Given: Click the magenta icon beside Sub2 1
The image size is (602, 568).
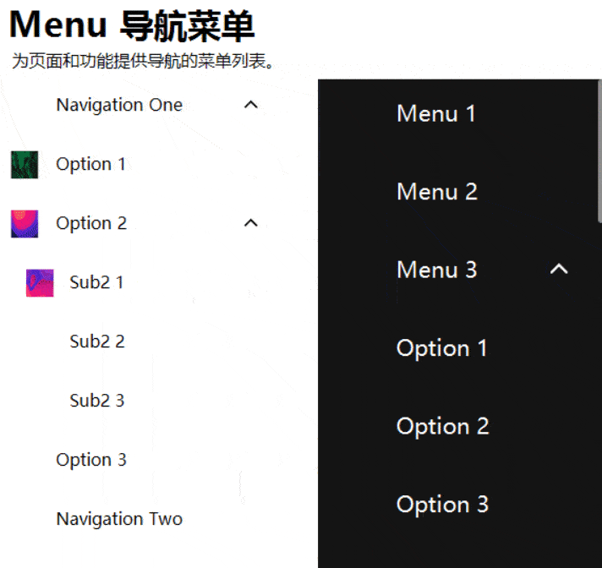Looking at the screenshot, I should [40, 283].
